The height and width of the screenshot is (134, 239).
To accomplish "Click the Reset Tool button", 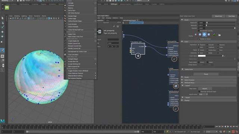I will [x=218, y=16].
